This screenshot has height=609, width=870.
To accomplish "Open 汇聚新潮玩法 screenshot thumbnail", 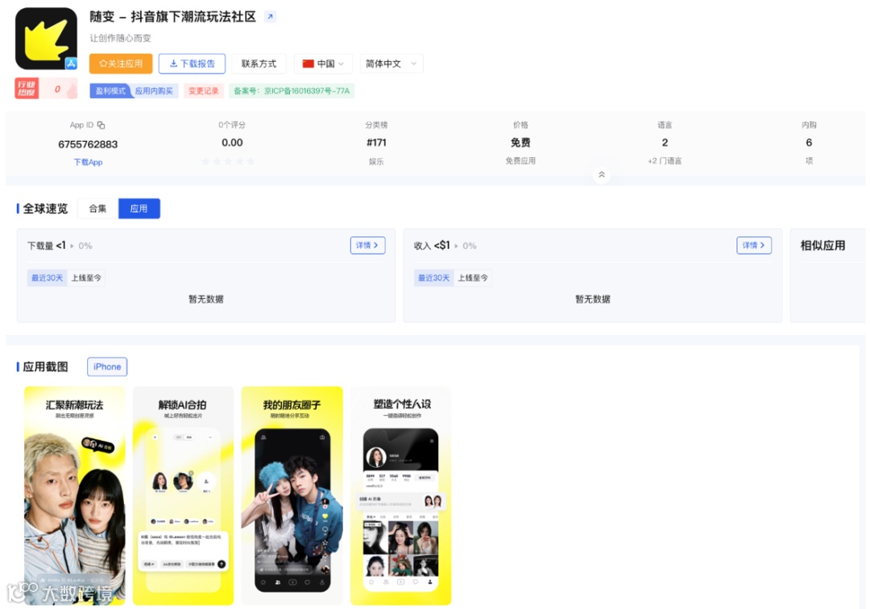I will pyautogui.click(x=74, y=495).
